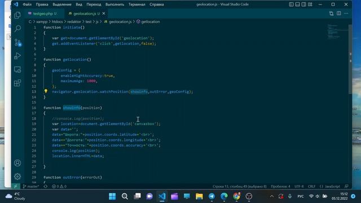The image size is (361, 203).
Task: Open the Extensions view
Action: pyautogui.click(x=17, y=83)
